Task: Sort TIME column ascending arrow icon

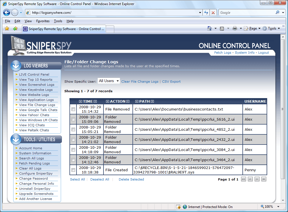Action: (95, 101)
